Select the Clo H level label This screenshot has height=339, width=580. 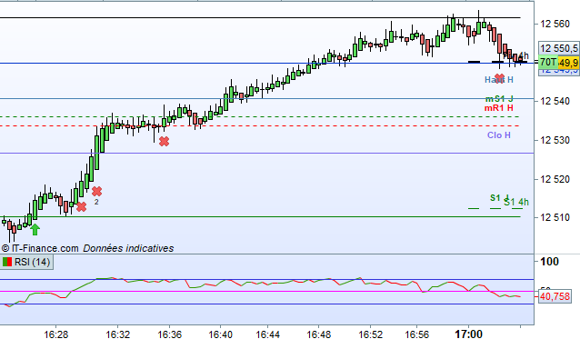click(498, 135)
